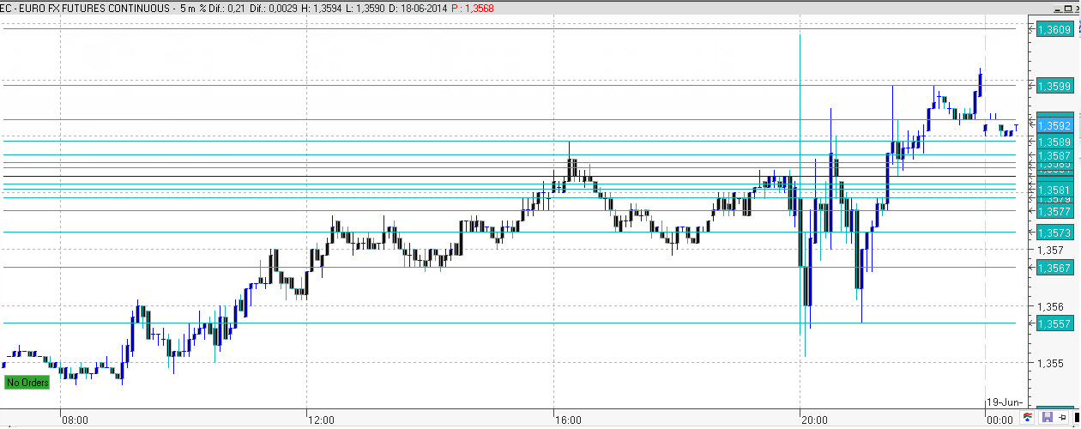The height and width of the screenshot is (429, 1081).
Task: Select the 1,3581 price level tag
Action: [1054, 190]
